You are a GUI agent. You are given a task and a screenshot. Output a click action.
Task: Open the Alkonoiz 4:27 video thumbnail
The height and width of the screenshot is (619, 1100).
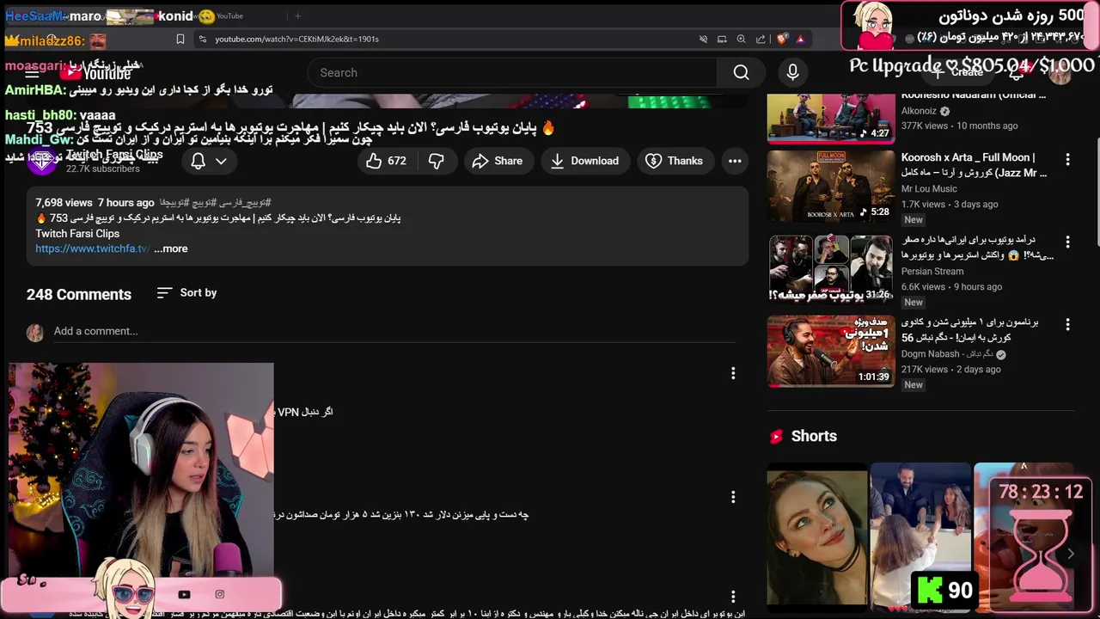[831, 117]
